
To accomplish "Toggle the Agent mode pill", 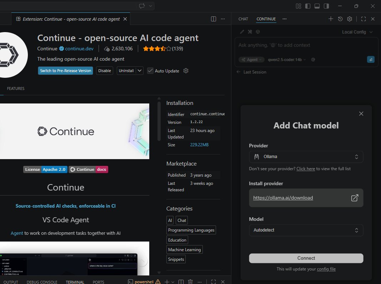I will 251,60.
